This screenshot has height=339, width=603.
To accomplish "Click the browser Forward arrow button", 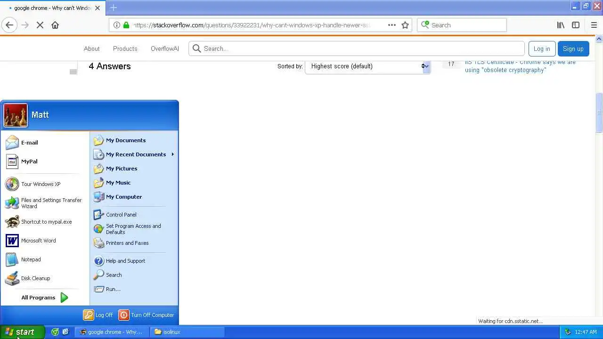I will [x=25, y=25].
